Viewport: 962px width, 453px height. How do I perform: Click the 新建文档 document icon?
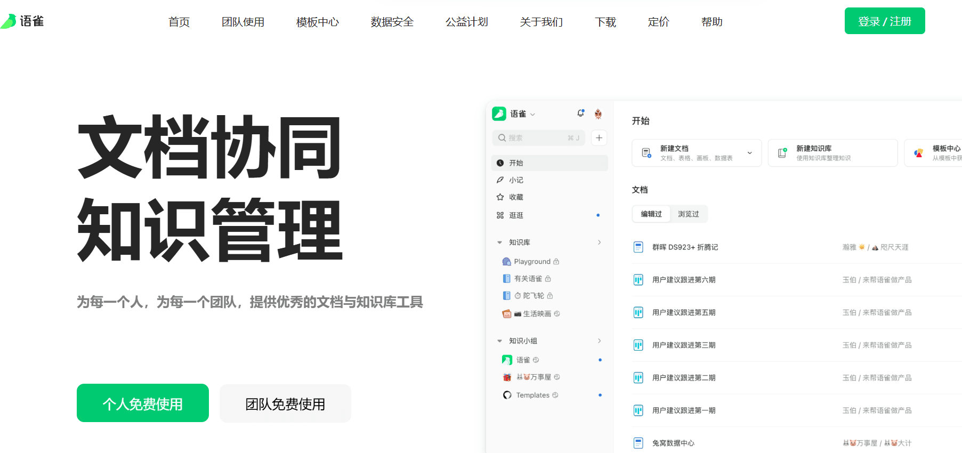[x=646, y=153]
